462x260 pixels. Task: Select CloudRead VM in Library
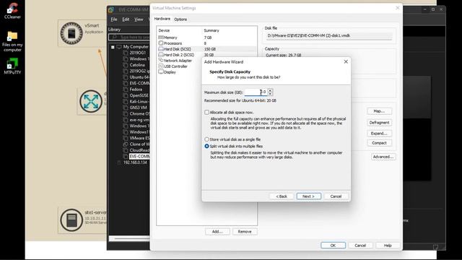pyautogui.click(x=139, y=150)
